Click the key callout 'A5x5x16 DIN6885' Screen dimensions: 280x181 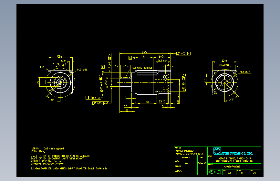pyautogui.click(x=143, y=68)
